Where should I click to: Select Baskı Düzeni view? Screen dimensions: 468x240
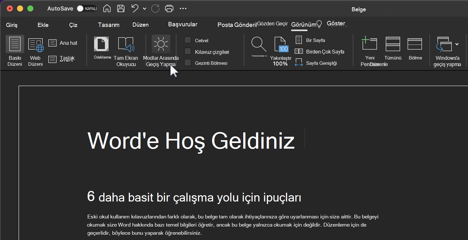pos(15,51)
